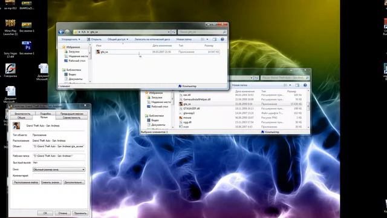The image size is (387, 218).
Task: Switch to the Безопасность tab in Properties
Action: [22, 114]
